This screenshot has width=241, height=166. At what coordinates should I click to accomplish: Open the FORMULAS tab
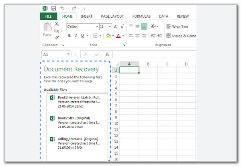[x=141, y=16]
